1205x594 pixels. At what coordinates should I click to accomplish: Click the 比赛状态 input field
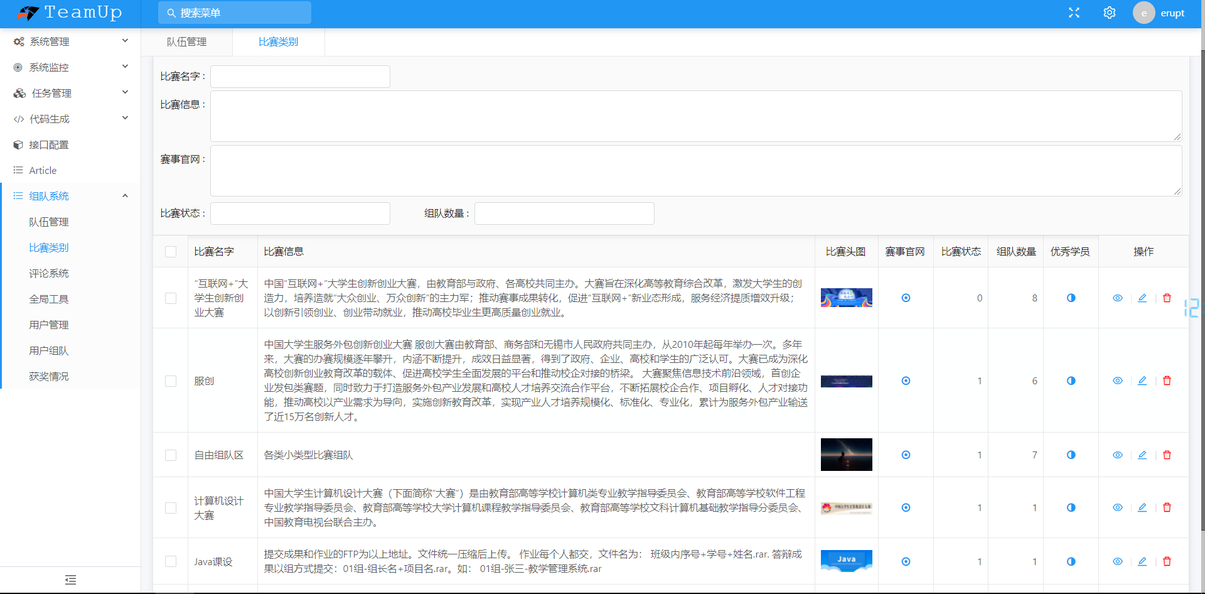[300, 213]
